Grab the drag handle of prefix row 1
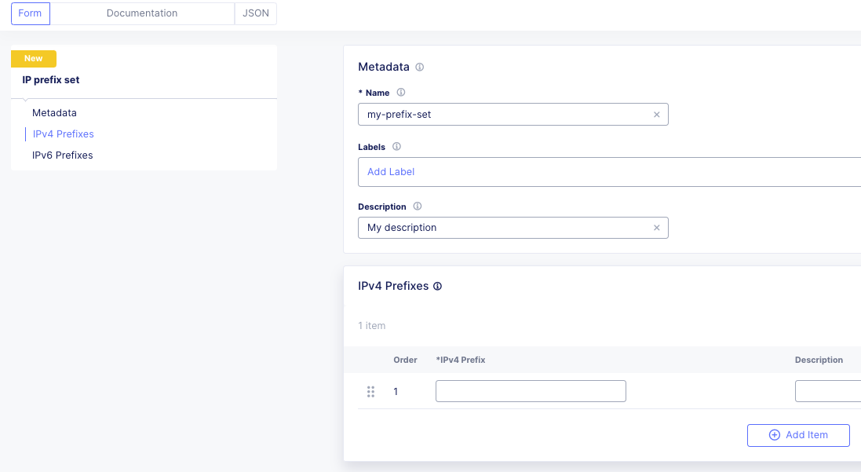The image size is (861, 472). click(370, 391)
